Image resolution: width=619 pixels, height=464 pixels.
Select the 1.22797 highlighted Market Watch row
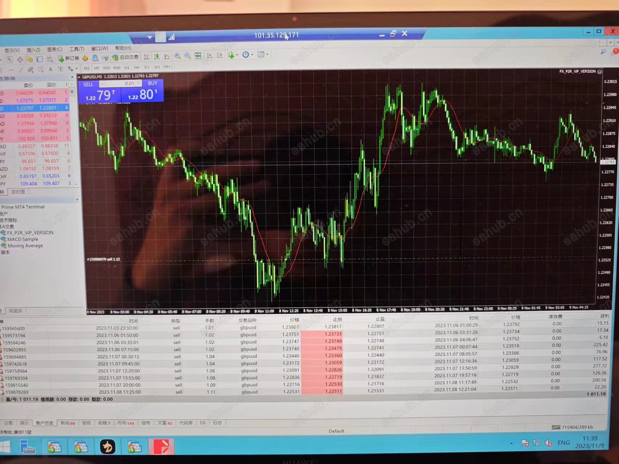(35, 108)
